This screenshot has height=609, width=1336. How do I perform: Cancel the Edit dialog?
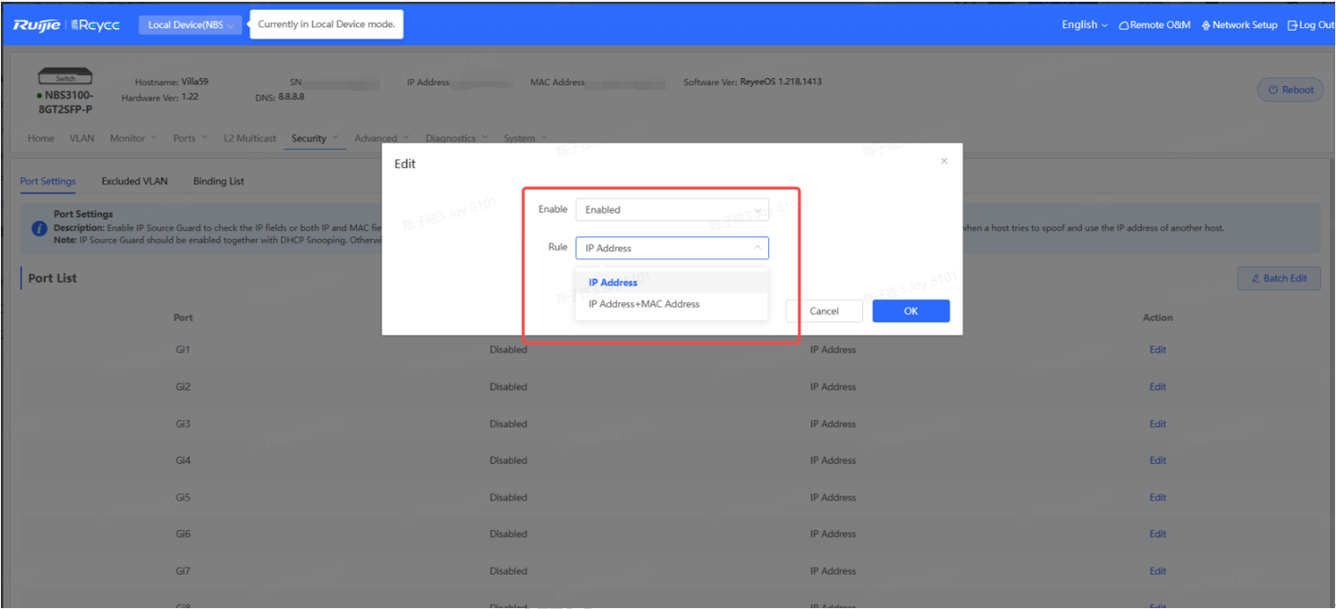[x=824, y=311]
